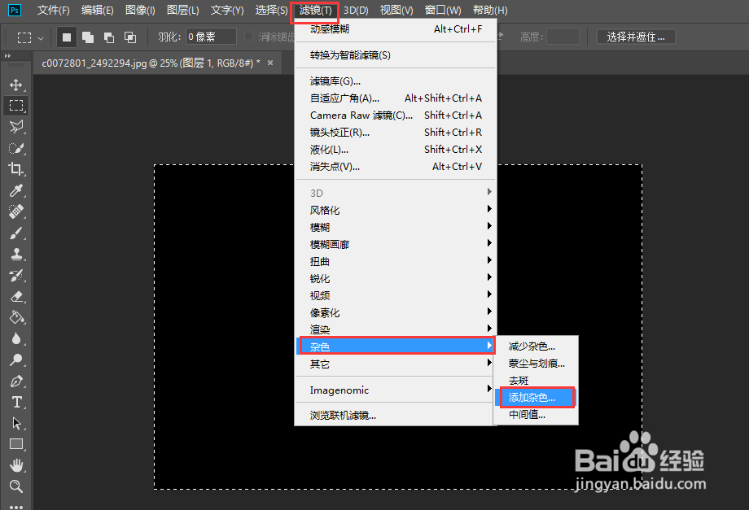Open 液化(L)... Liquify filter
749x510 pixels.
point(396,150)
